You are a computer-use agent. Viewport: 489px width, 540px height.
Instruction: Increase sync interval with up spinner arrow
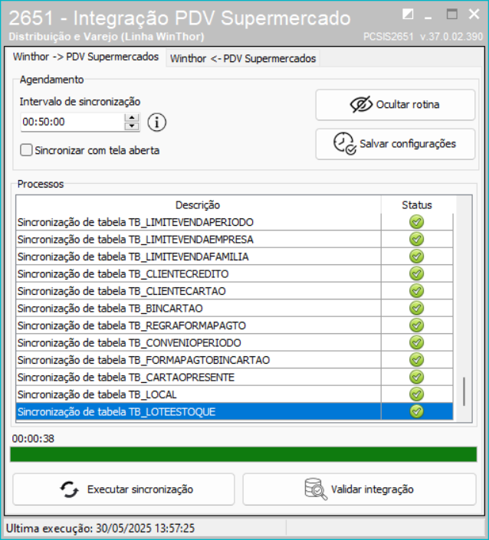(132, 118)
